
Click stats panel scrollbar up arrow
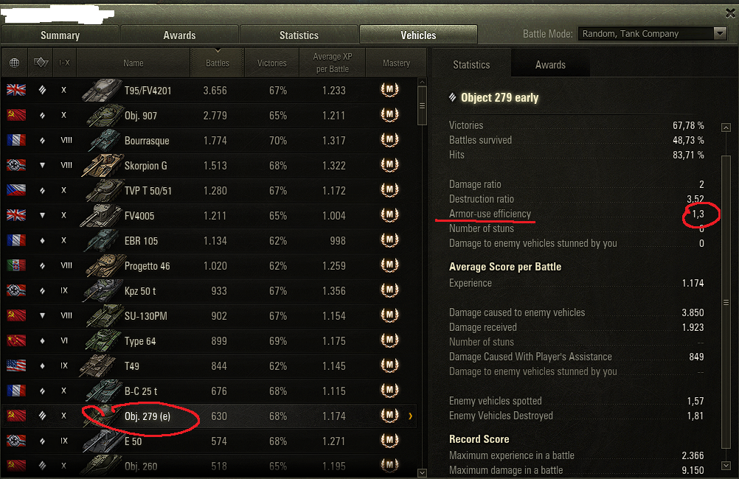[x=726, y=127]
